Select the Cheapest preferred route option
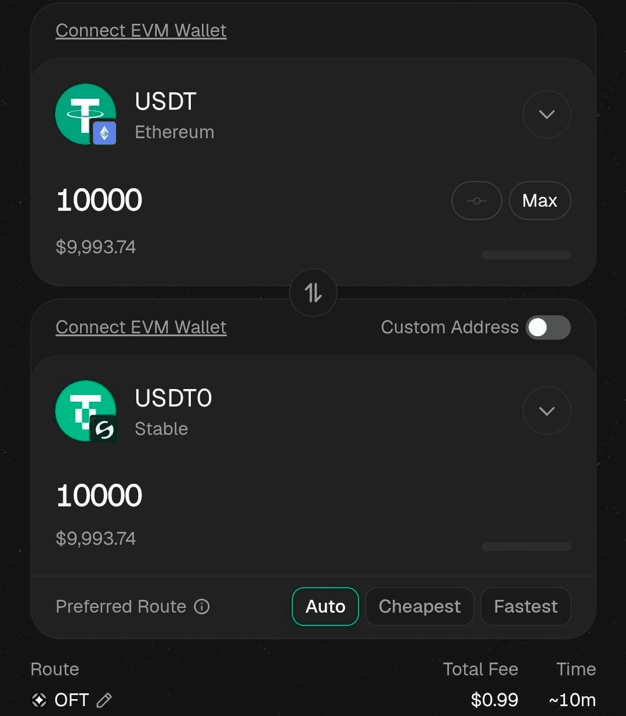 [419, 607]
